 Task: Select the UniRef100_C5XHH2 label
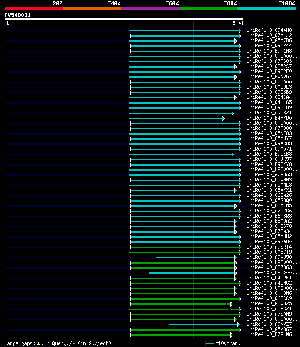269,237
